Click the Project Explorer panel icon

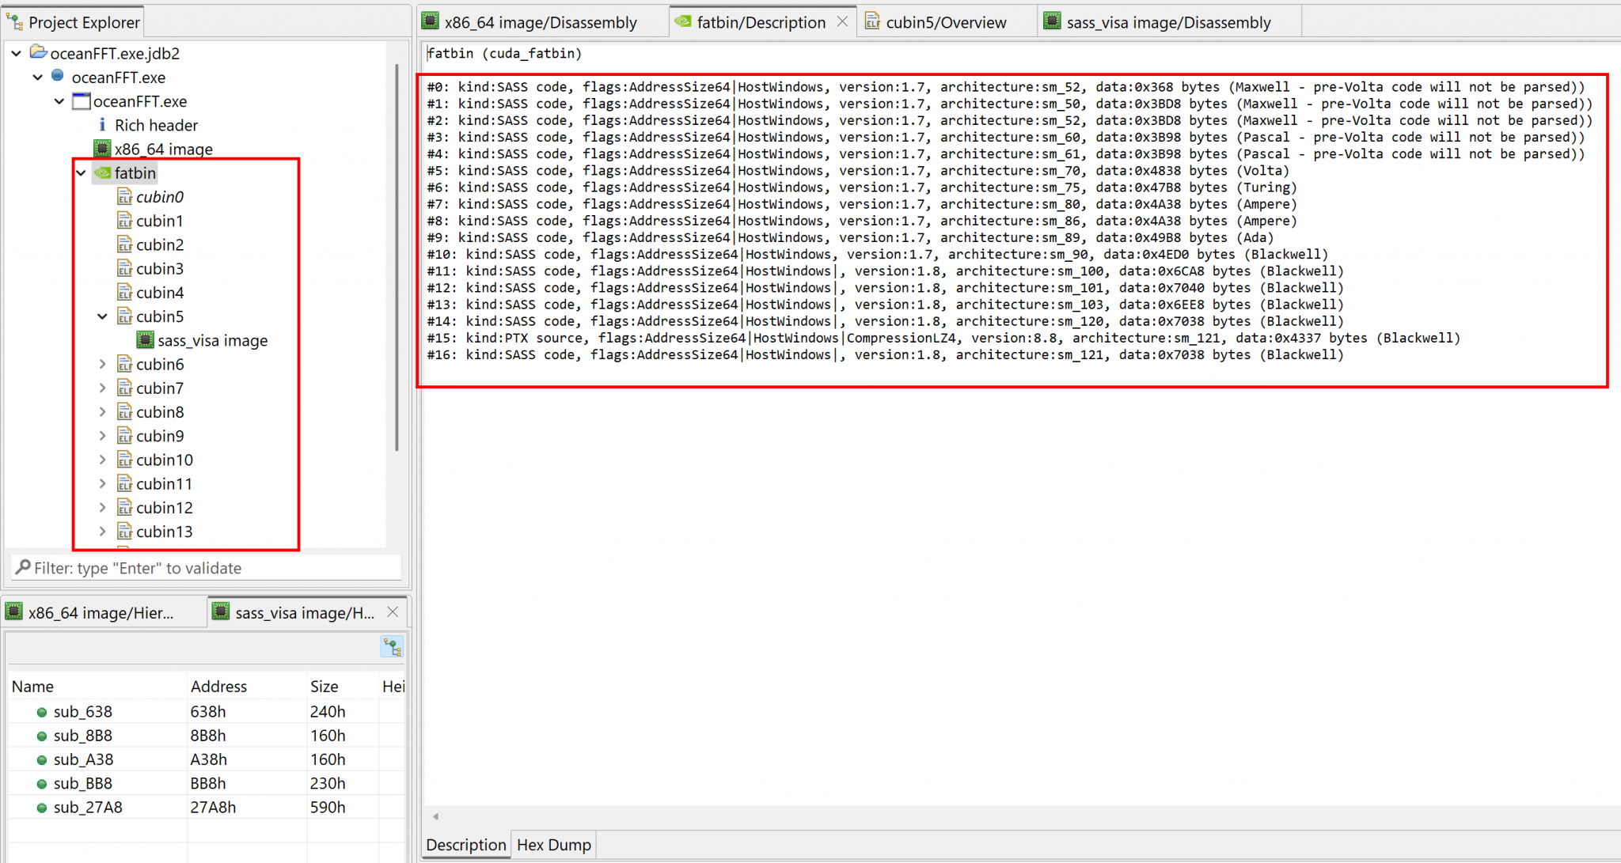point(13,21)
